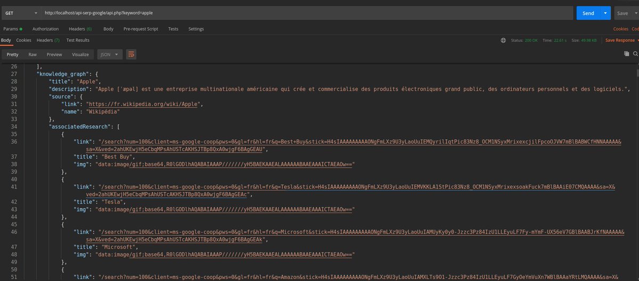The width and height of the screenshot is (639, 281).
Task: Click the request URL field
Action: point(307,13)
